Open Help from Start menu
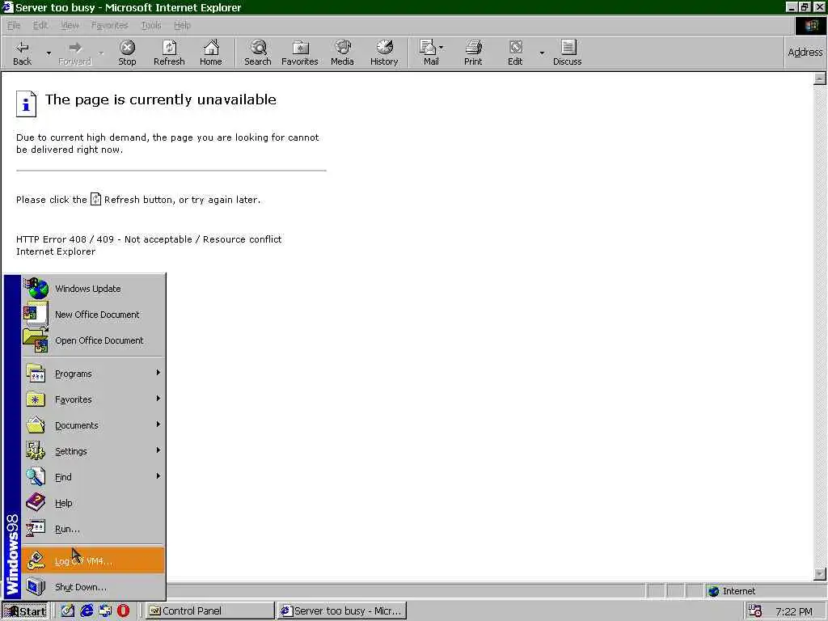This screenshot has height=621, width=828. [94, 503]
